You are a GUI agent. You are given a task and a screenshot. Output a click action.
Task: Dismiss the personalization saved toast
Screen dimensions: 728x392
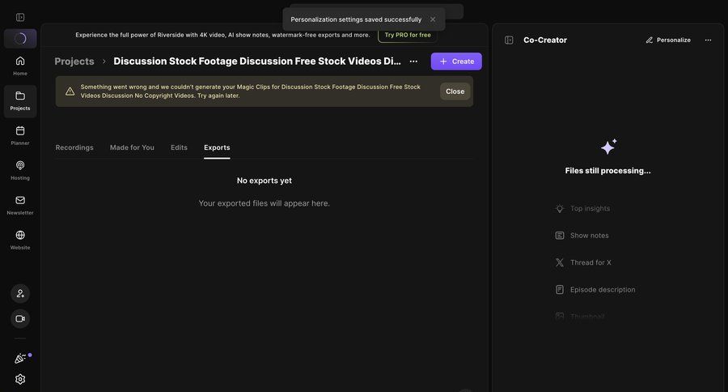pos(433,19)
